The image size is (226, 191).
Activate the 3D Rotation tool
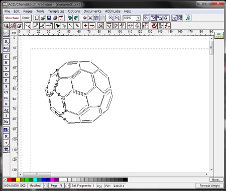click(x=19, y=26)
